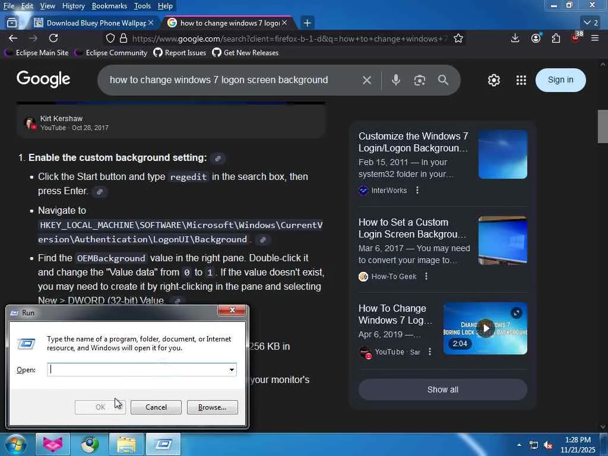Click Sign in on Google
Screen dimensions: 608x456
pyautogui.click(x=560, y=80)
